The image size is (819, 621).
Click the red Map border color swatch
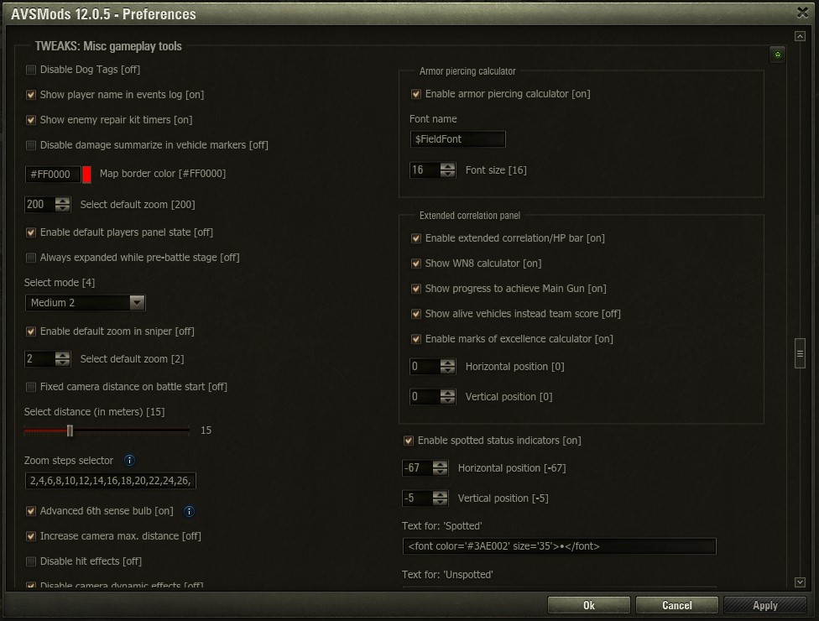(x=86, y=175)
